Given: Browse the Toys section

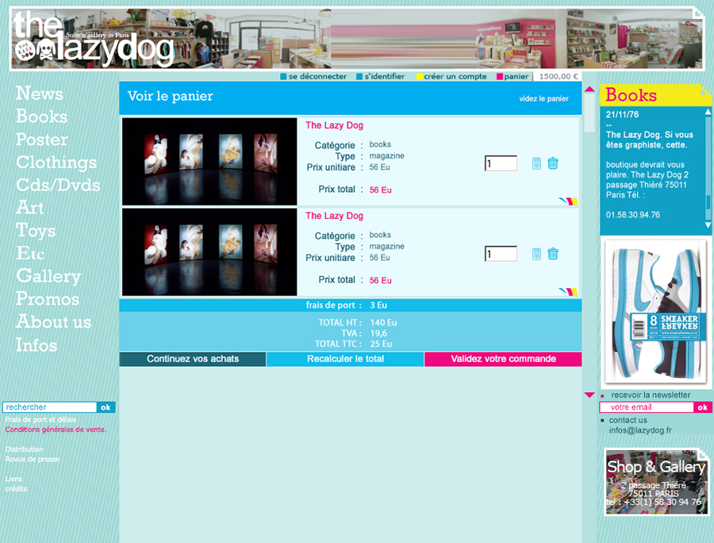Looking at the screenshot, I should pos(36,230).
